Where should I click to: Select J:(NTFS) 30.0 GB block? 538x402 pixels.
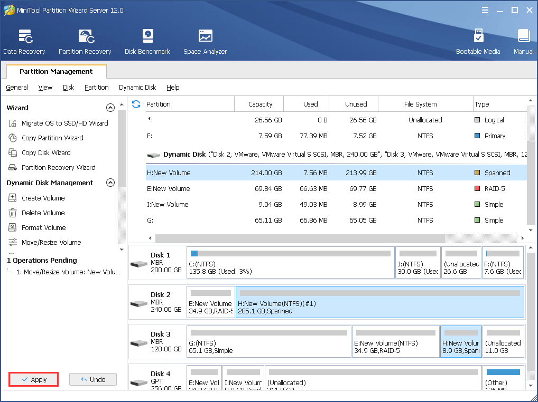click(x=418, y=262)
